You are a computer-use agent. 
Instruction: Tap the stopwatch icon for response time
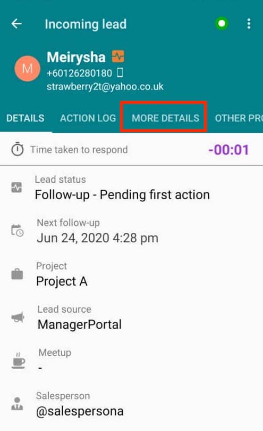point(18,149)
